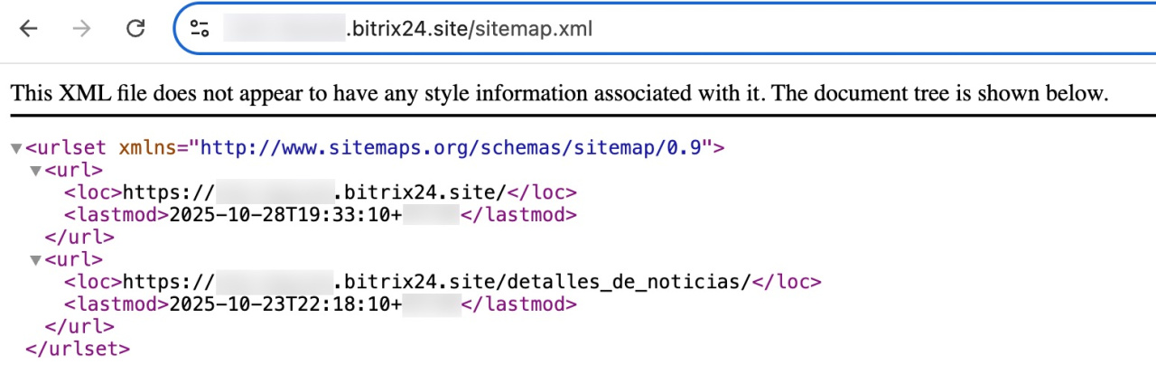Click the sitemaps.org schema namespace value

[x=452, y=147]
